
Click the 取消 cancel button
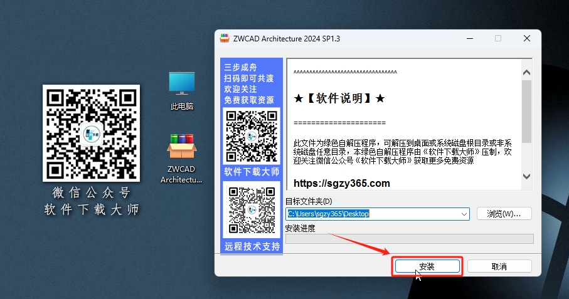point(499,266)
